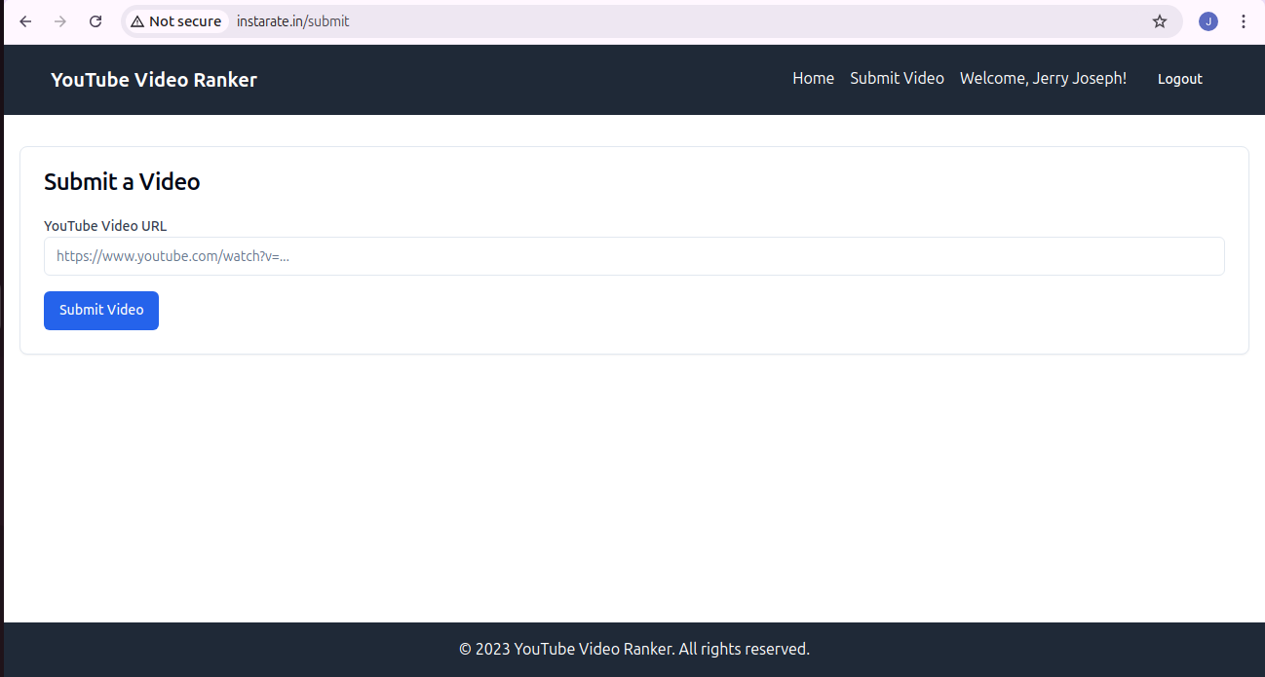Viewport: 1265px width, 677px height.
Task: Click the YouTube Video URL label
Action: click(105, 226)
